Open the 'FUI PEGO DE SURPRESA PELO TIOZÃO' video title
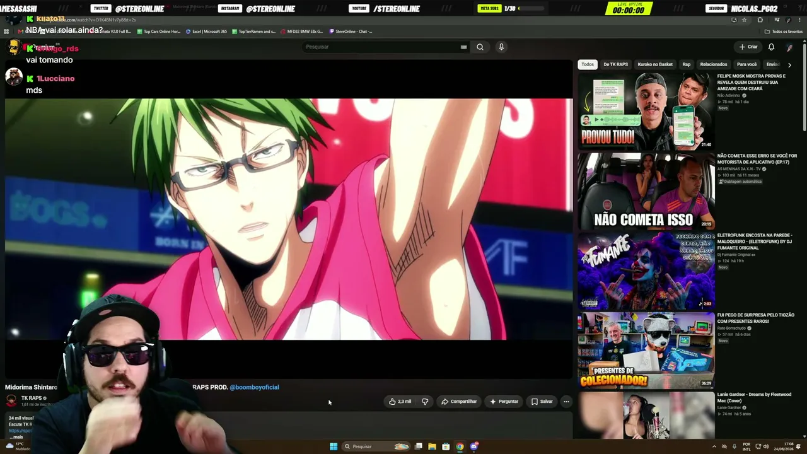This screenshot has width=807, height=454. pyautogui.click(x=755, y=318)
